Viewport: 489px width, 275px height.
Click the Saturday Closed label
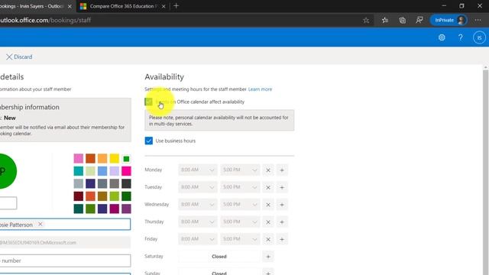(x=219, y=257)
